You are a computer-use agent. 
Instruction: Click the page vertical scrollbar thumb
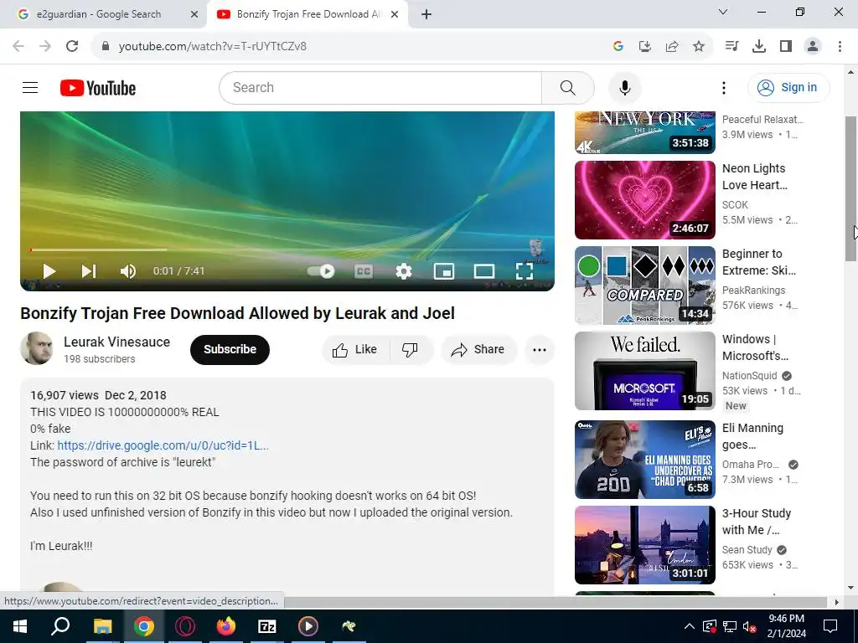[x=850, y=188]
